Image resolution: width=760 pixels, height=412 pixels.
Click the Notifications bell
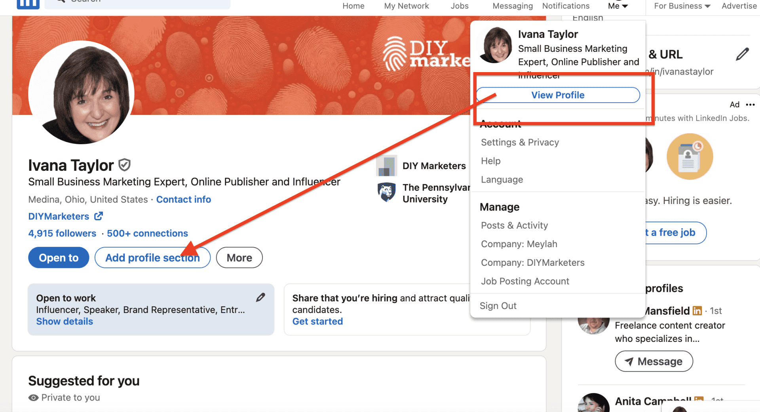(565, 6)
